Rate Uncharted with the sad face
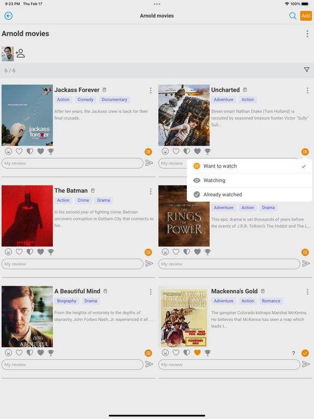The image size is (314, 419). coord(165,151)
